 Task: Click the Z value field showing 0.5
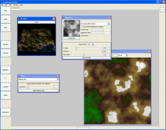[x=107, y=48]
